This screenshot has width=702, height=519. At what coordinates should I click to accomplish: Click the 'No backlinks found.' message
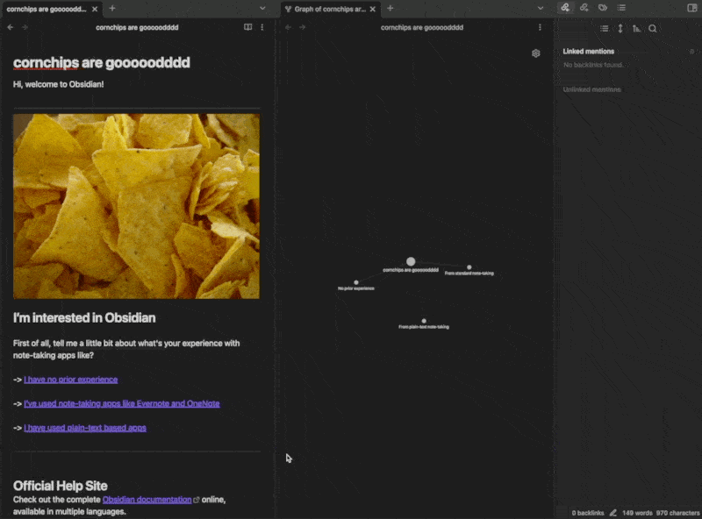point(593,65)
